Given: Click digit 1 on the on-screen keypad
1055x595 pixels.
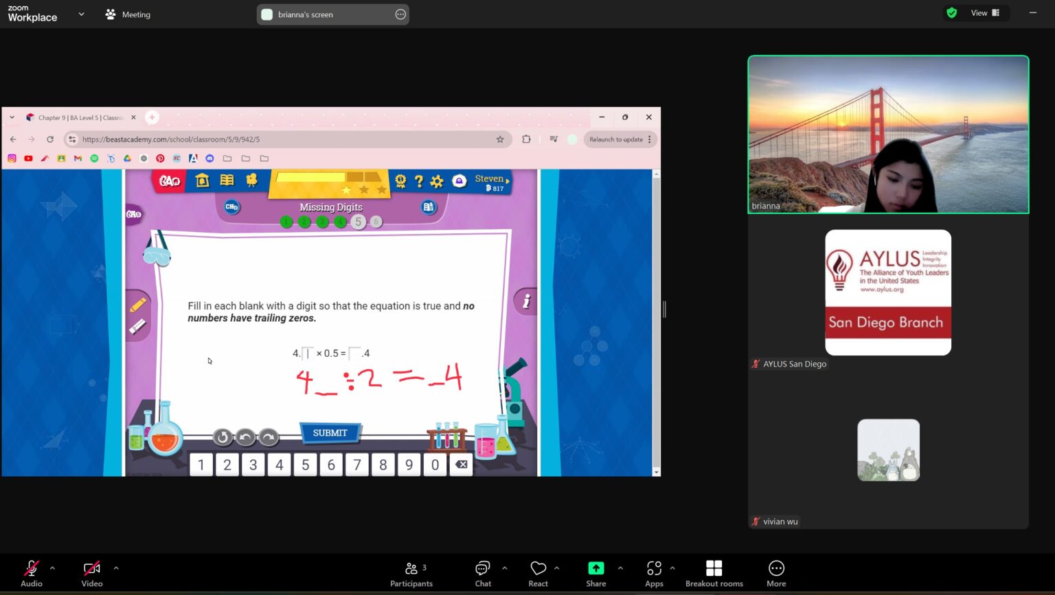Looking at the screenshot, I should pos(201,465).
